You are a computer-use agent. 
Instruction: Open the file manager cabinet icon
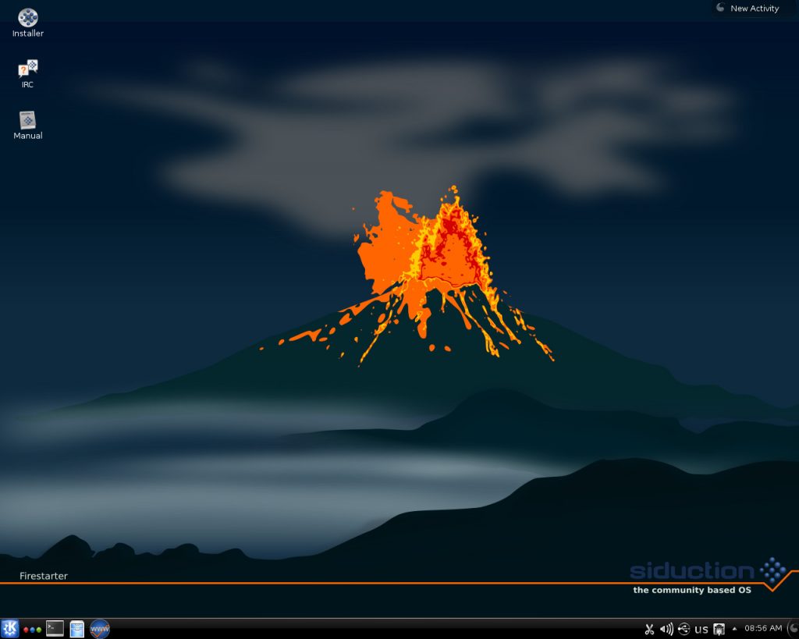point(77,629)
